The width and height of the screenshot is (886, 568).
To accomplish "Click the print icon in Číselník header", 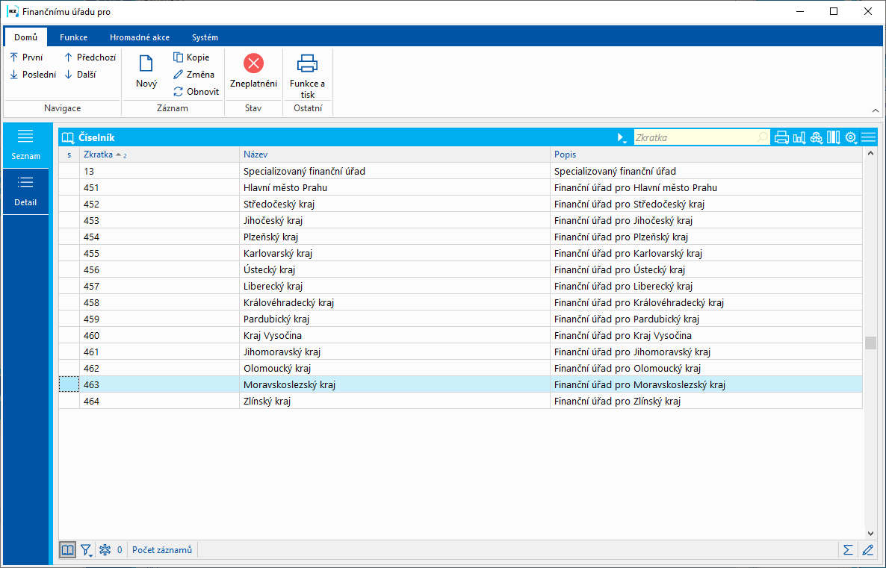I will (781, 138).
